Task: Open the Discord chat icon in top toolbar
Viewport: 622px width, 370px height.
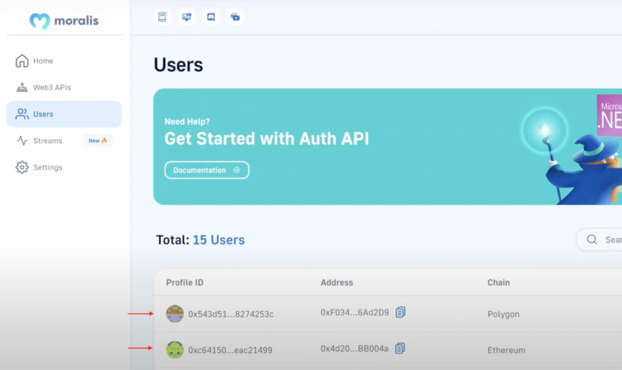Action: (211, 17)
